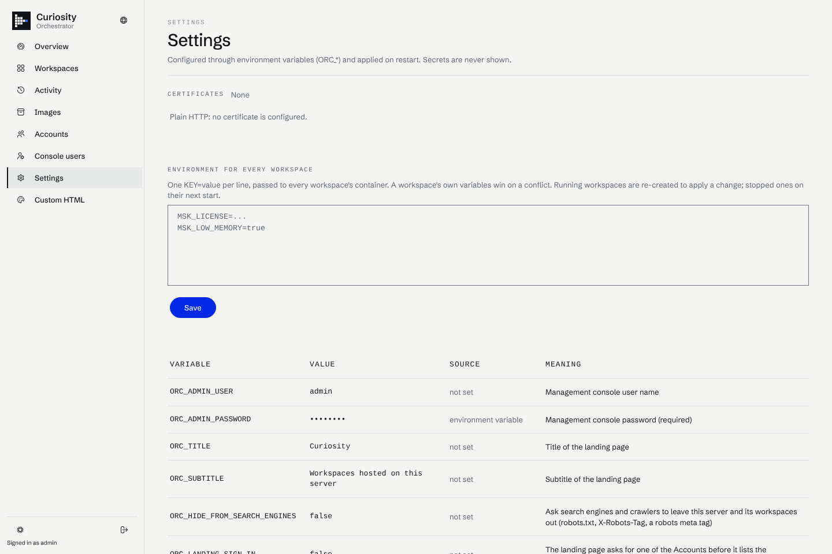The image size is (832, 554).
Task: Click the Curiosity logo icon
Action: click(21, 21)
